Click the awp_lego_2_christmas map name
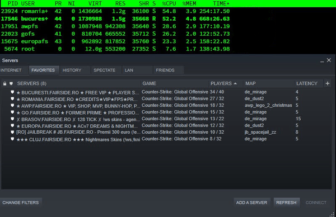This screenshot has width=336, height=217. (x=268, y=105)
